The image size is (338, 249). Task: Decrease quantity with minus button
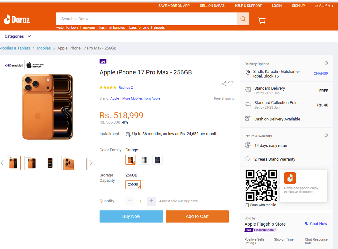130,201
